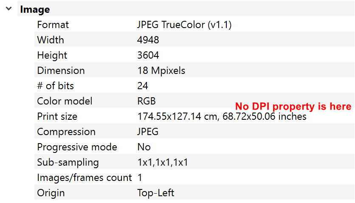This screenshot has height=203, width=355.
Task: Select the # of bits label
Action: click(x=55, y=86)
